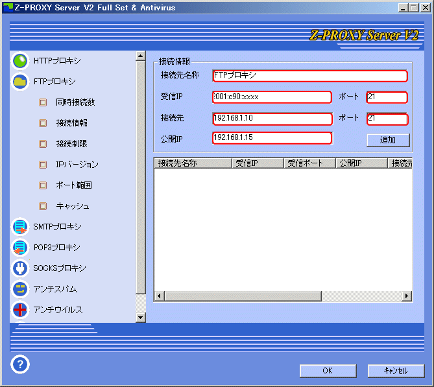Maximize the Z-PROXY window
This screenshot has height=387, width=434.
click(414, 8)
